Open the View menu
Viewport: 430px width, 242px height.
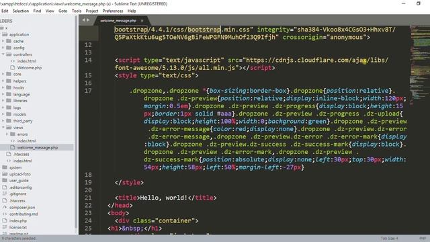point(50,11)
